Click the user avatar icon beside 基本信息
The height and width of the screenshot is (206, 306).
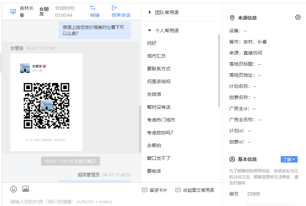click(232, 159)
